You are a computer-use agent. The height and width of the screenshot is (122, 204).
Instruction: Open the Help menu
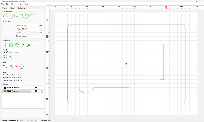[x=26, y=4]
